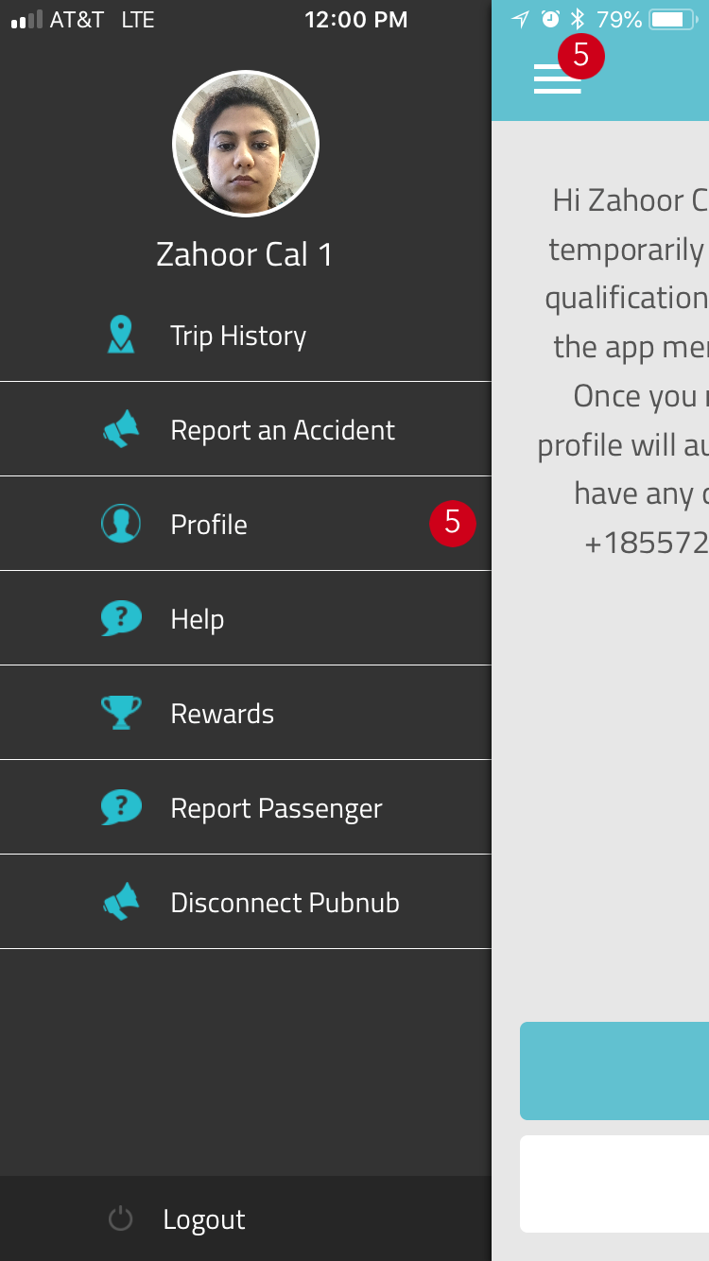Viewport: 709px width, 1261px height.
Task: Select Disconnect Pubnub in the menu
Action: pos(246,902)
